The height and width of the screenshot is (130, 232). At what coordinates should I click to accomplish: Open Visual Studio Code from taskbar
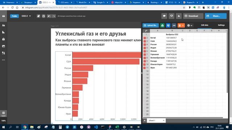coord(96,127)
